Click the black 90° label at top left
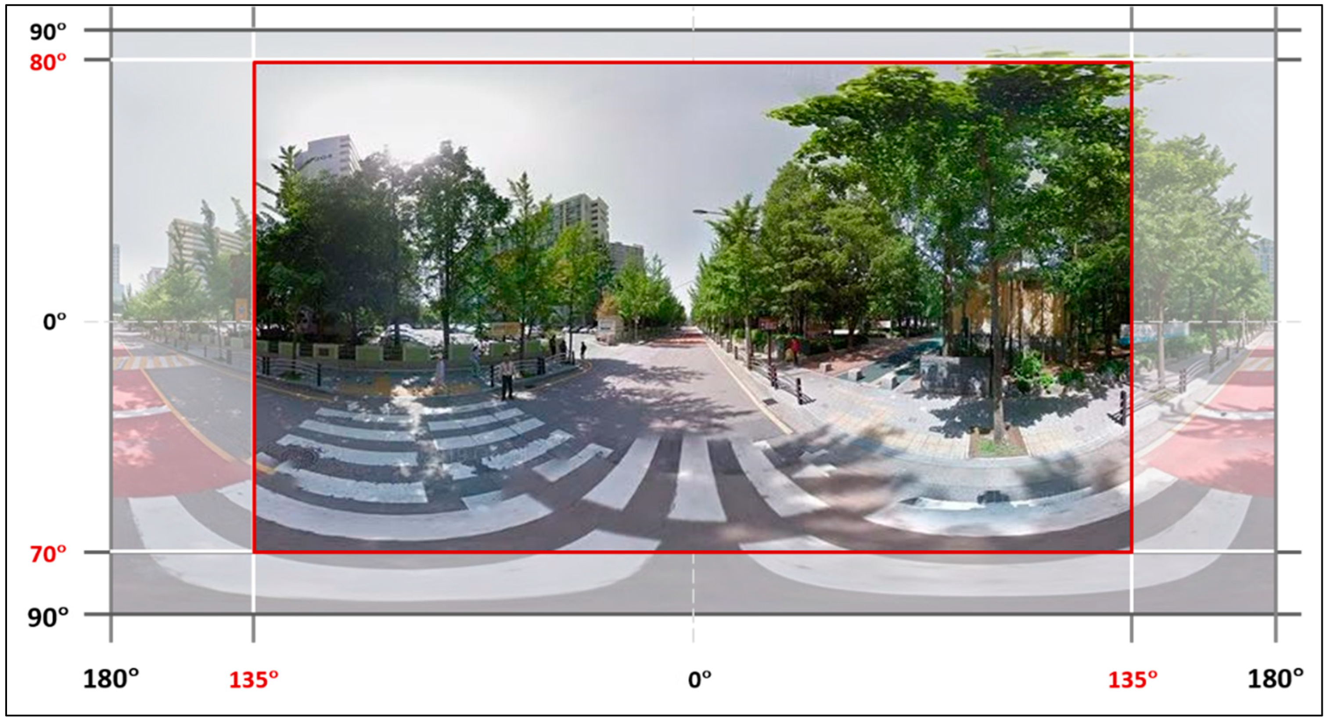 click(x=47, y=32)
